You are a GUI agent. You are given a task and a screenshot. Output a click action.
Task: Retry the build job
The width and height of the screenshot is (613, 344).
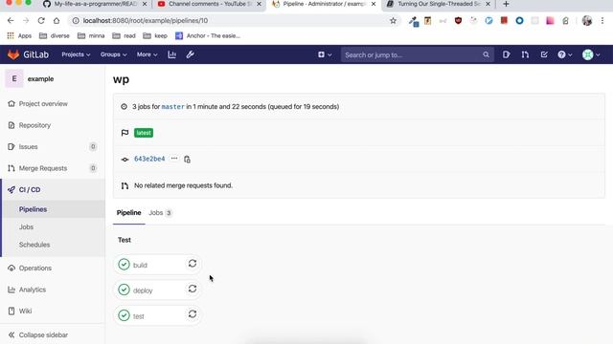click(x=193, y=264)
